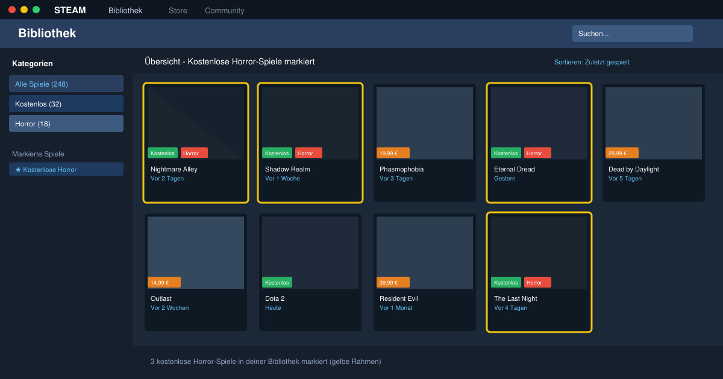Click Kostenlos tag on Nightmare Alley
This screenshot has height=379, width=723.
tap(163, 153)
